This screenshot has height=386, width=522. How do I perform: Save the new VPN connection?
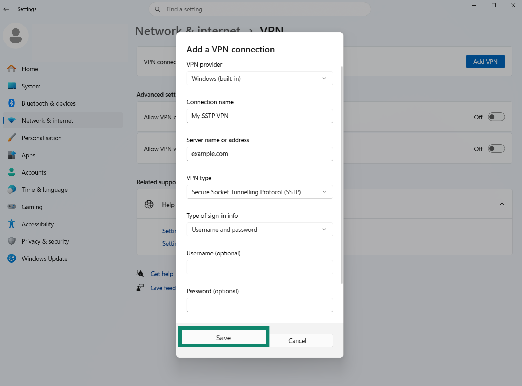click(x=223, y=337)
